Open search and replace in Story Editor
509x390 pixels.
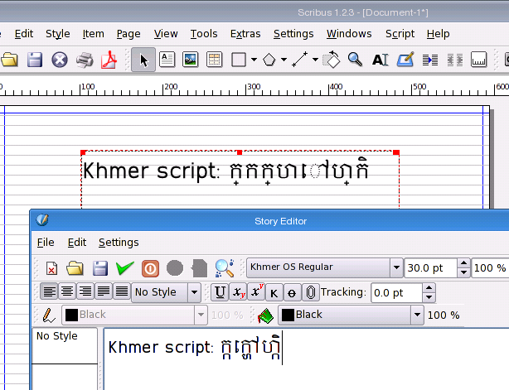(x=224, y=268)
